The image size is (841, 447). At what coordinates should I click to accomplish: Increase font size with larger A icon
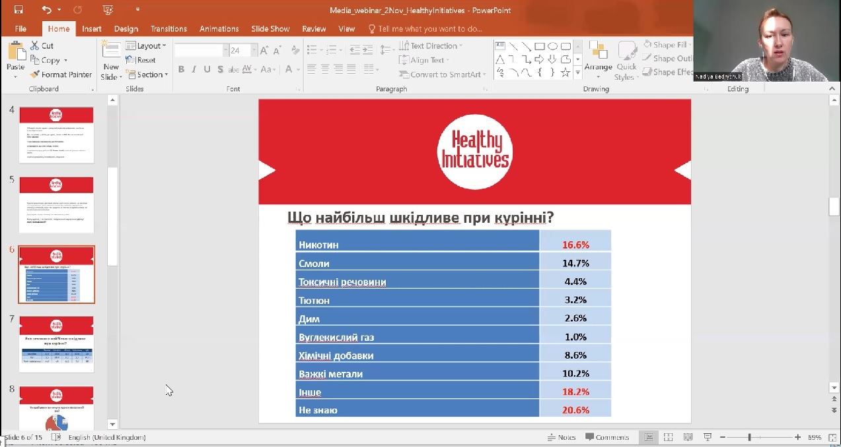coord(264,51)
